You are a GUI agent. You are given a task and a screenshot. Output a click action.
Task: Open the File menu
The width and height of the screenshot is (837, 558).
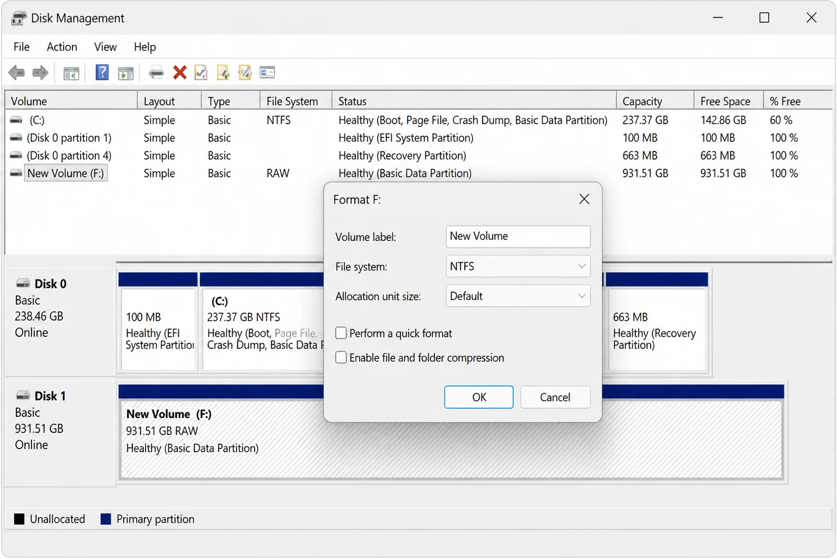pos(21,47)
